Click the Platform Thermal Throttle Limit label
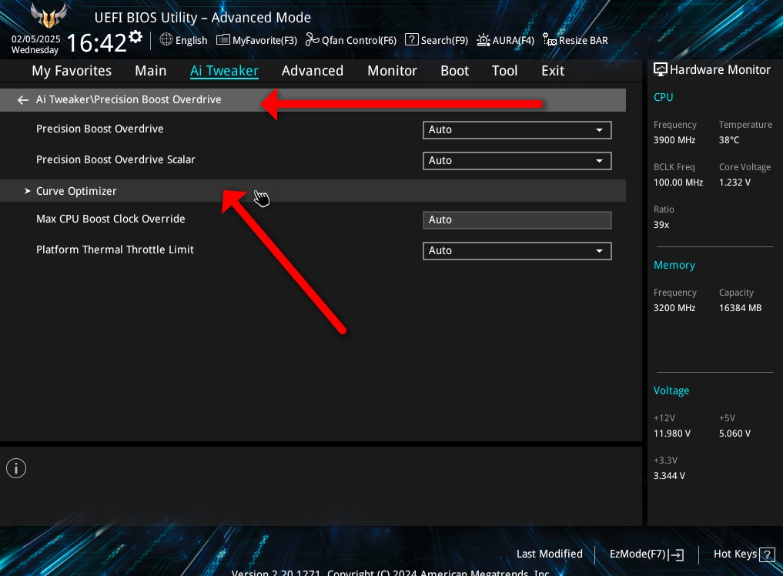This screenshot has height=576, width=783. (x=115, y=249)
